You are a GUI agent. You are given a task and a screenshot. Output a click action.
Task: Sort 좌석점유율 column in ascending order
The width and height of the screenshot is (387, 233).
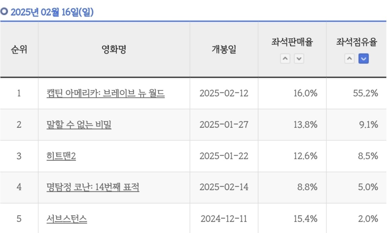[x=350, y=59]
